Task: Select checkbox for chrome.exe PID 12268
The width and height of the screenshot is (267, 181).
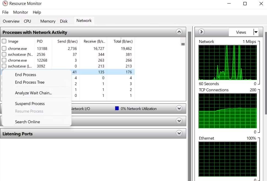Action: coord(4,60)
